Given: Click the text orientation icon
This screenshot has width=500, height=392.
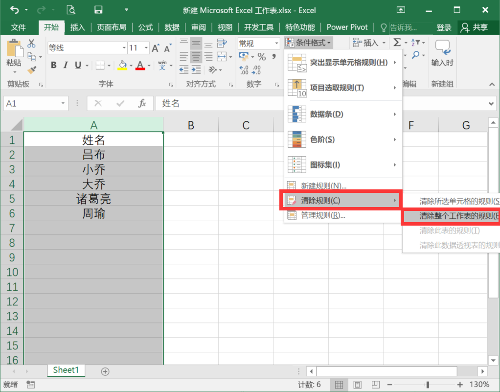Looking at the screenshot, I should (x=213, y=69).
